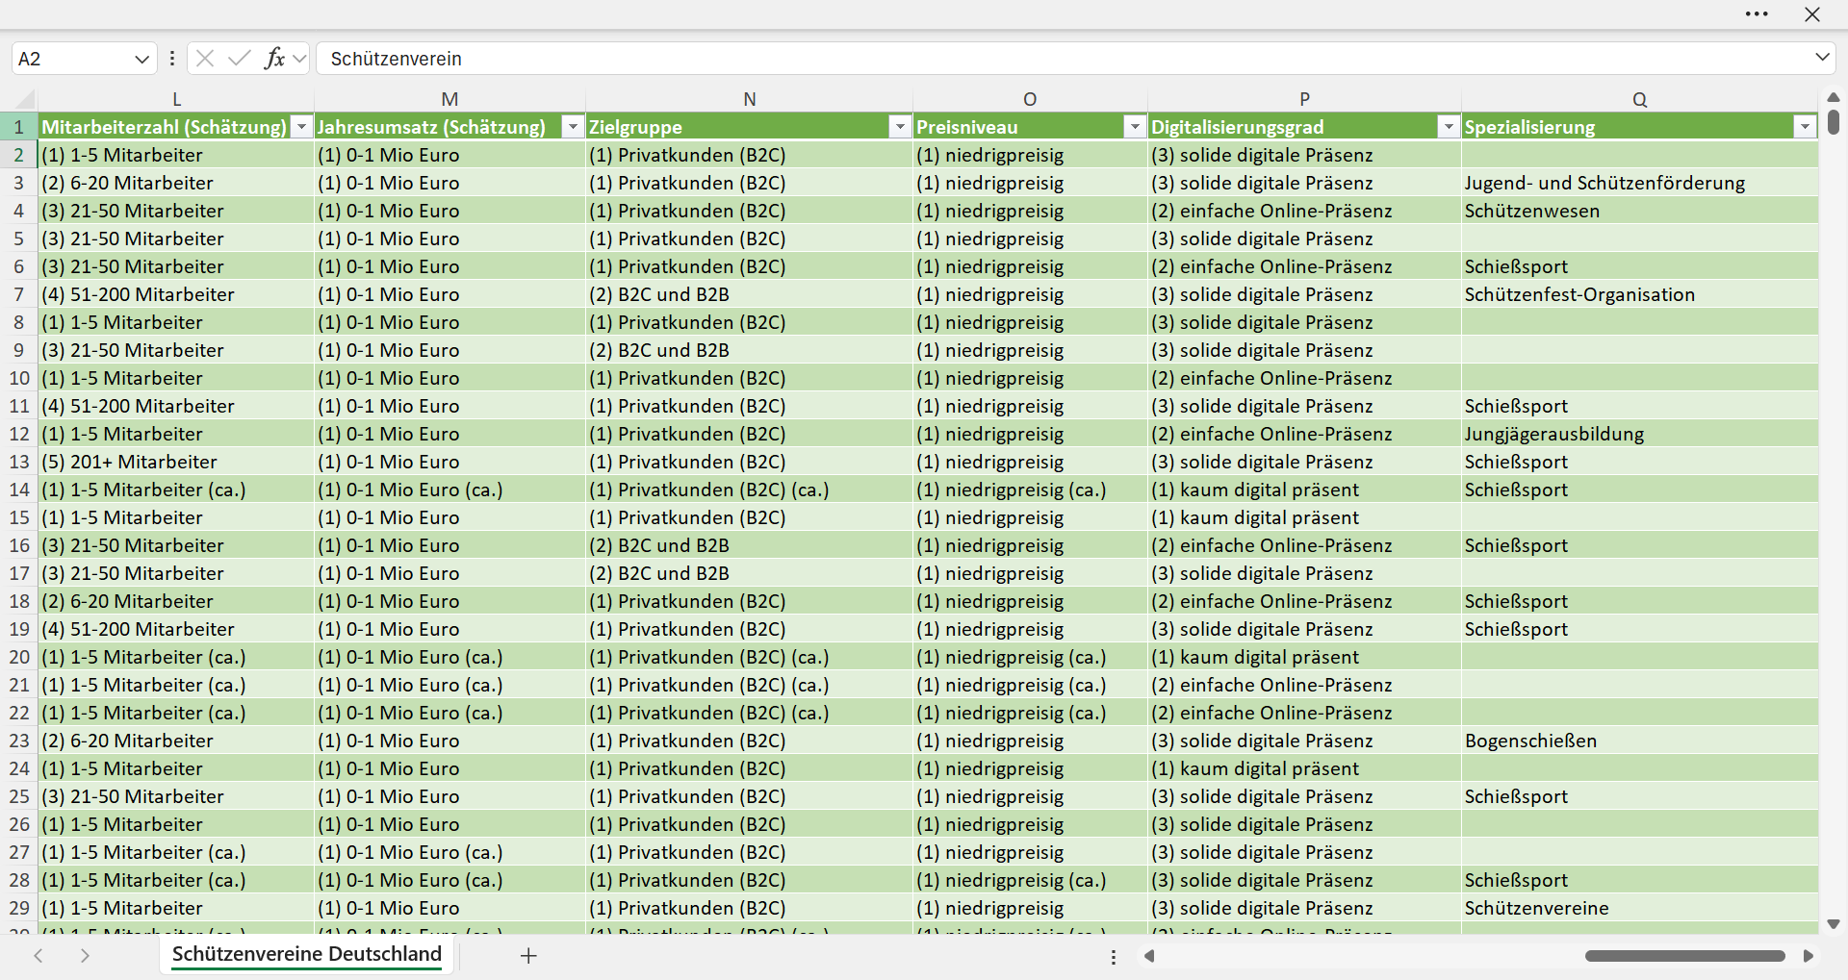Click the Name Box showing A2
This screenshot has height=980, width=1848.
[72, 59]
